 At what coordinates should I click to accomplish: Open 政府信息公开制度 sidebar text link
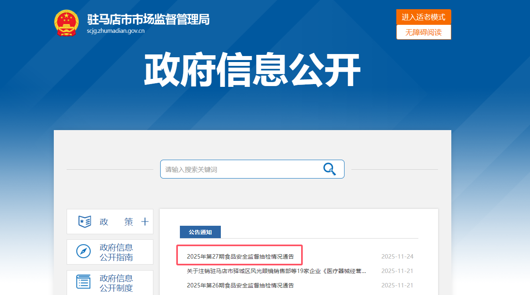coord(116,283)
